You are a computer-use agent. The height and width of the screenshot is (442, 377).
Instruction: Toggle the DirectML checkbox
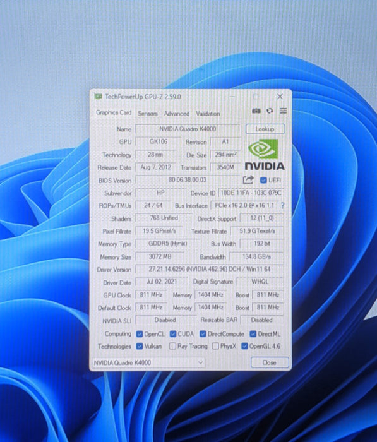pos(253,334)
